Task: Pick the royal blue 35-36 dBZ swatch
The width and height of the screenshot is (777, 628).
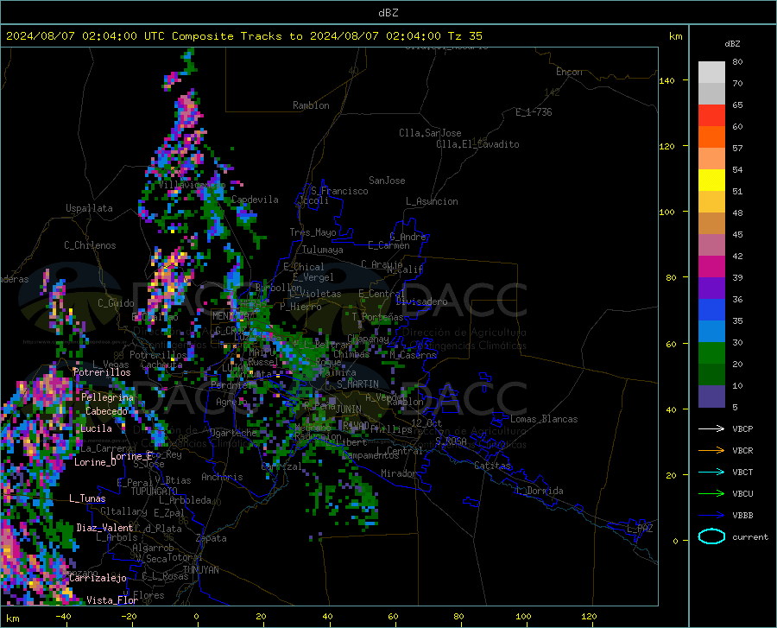Action: coord(711,310)
